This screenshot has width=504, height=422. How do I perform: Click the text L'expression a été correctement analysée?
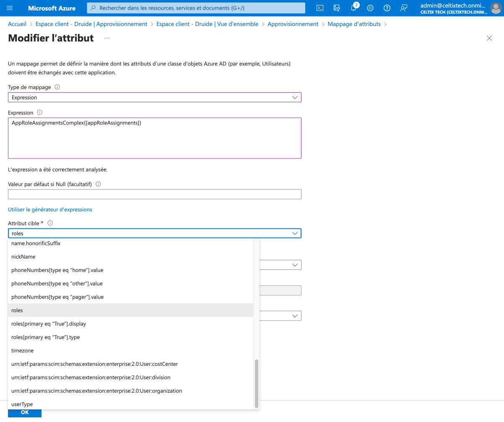58,170
